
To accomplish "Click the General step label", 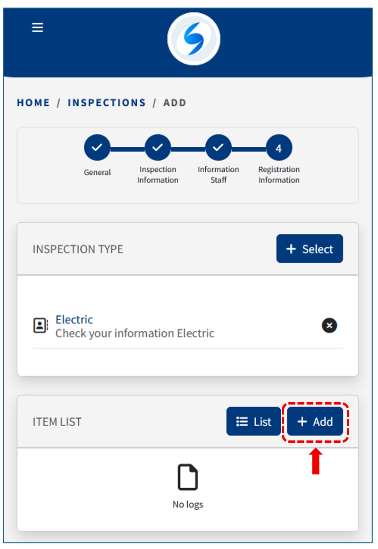I will coord(97,173).
